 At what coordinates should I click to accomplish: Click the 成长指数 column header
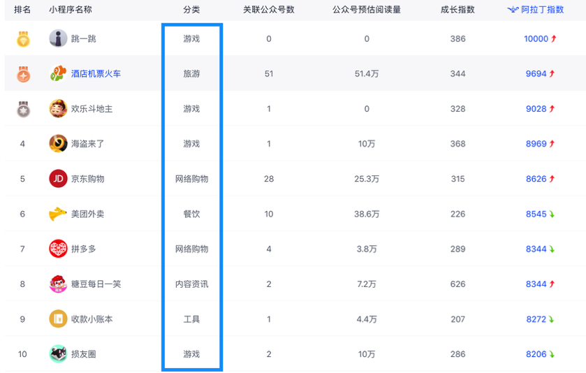[x=457, y=10]
